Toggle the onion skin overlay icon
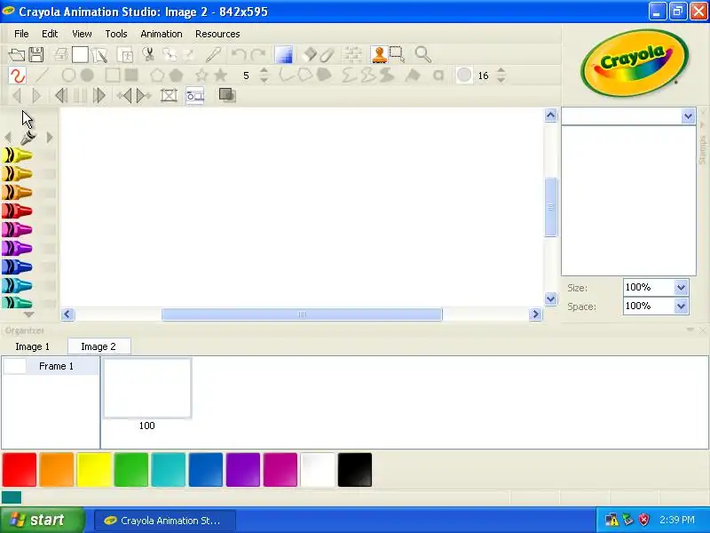The width and height of the screenshot is (710, 533). click(227, 95)
